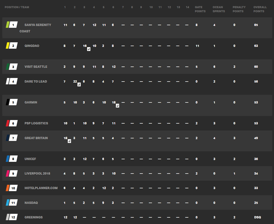
Task: Click the DSQ result for Greenings
Action: [x=257, y=217]
